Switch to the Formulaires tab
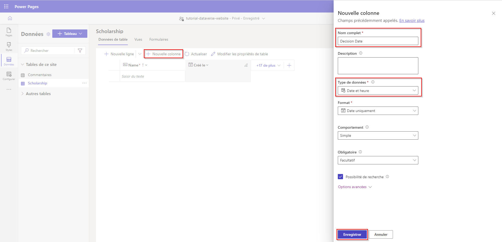 tap(159, 39)
